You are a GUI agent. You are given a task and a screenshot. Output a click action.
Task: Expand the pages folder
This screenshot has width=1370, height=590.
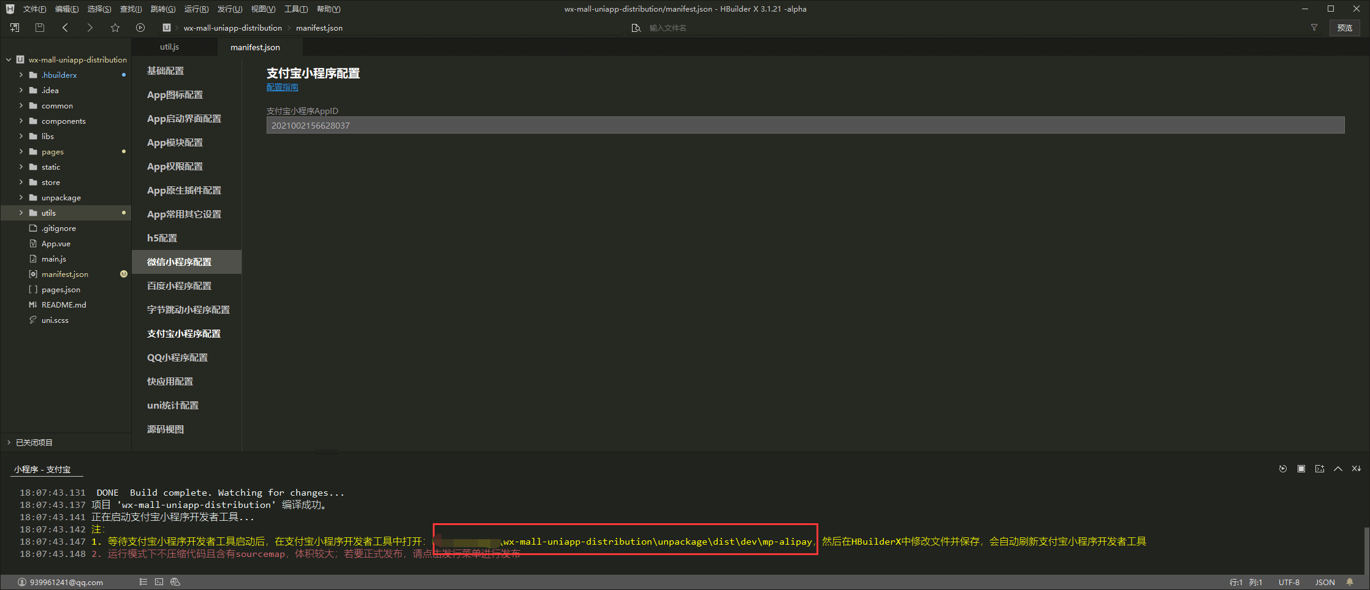point(21,151)
